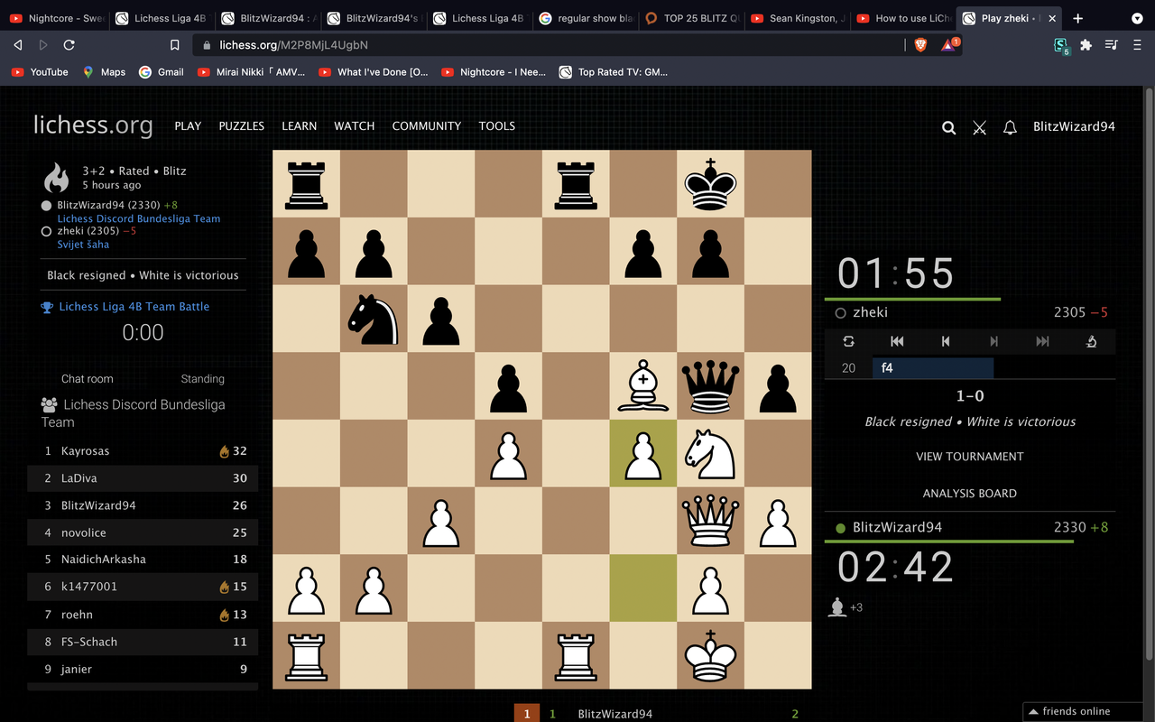Switch to the Chat room tab
The width and height of the screenshot is (1155, 722).
click(88, 379)
